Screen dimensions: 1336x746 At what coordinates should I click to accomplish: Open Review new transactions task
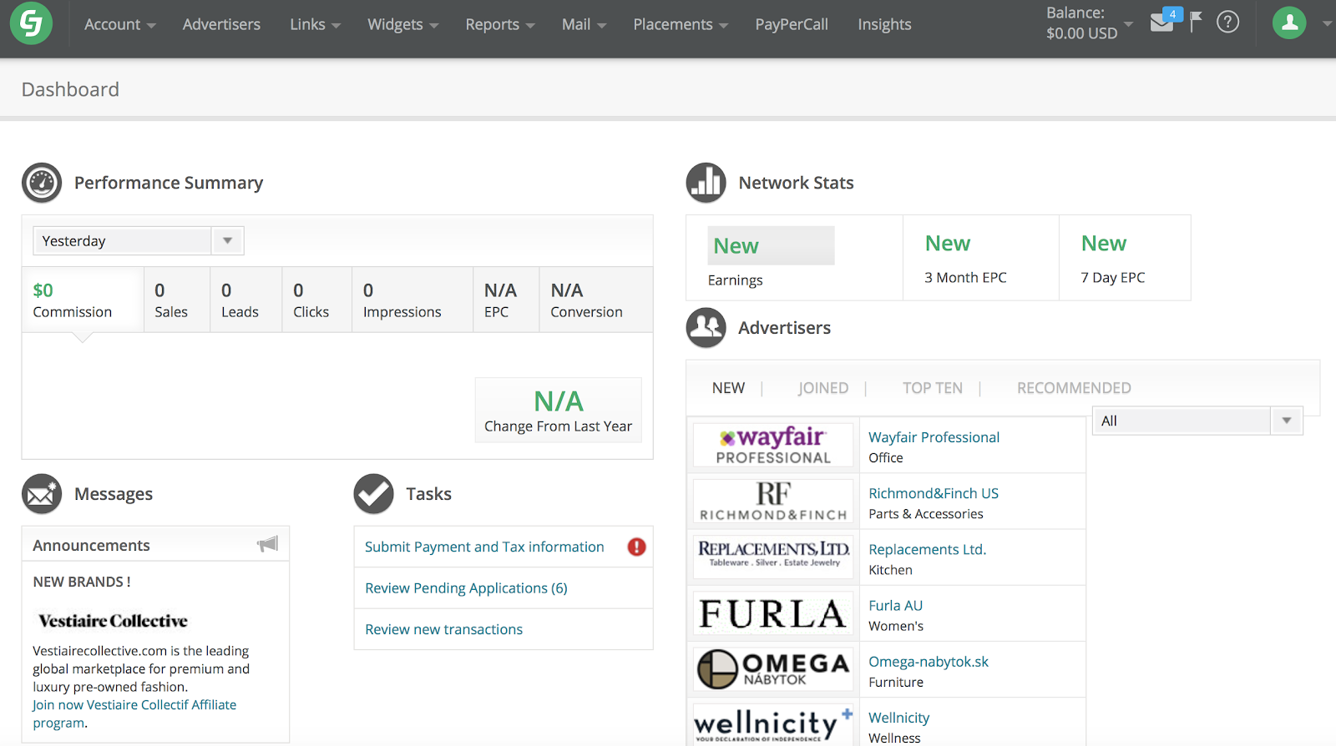[443, 629]
